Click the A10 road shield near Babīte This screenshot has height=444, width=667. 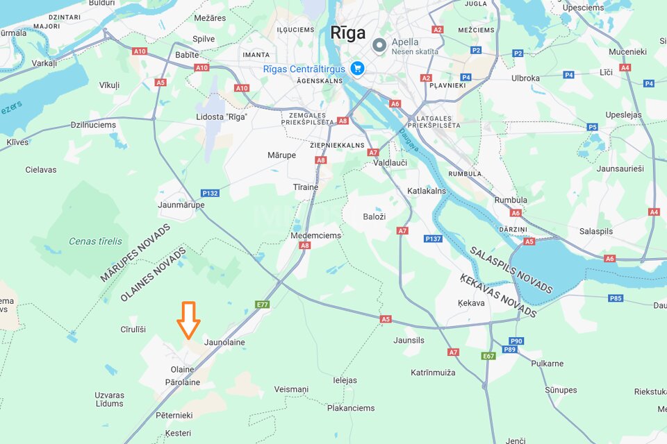[x=201, y=67]
